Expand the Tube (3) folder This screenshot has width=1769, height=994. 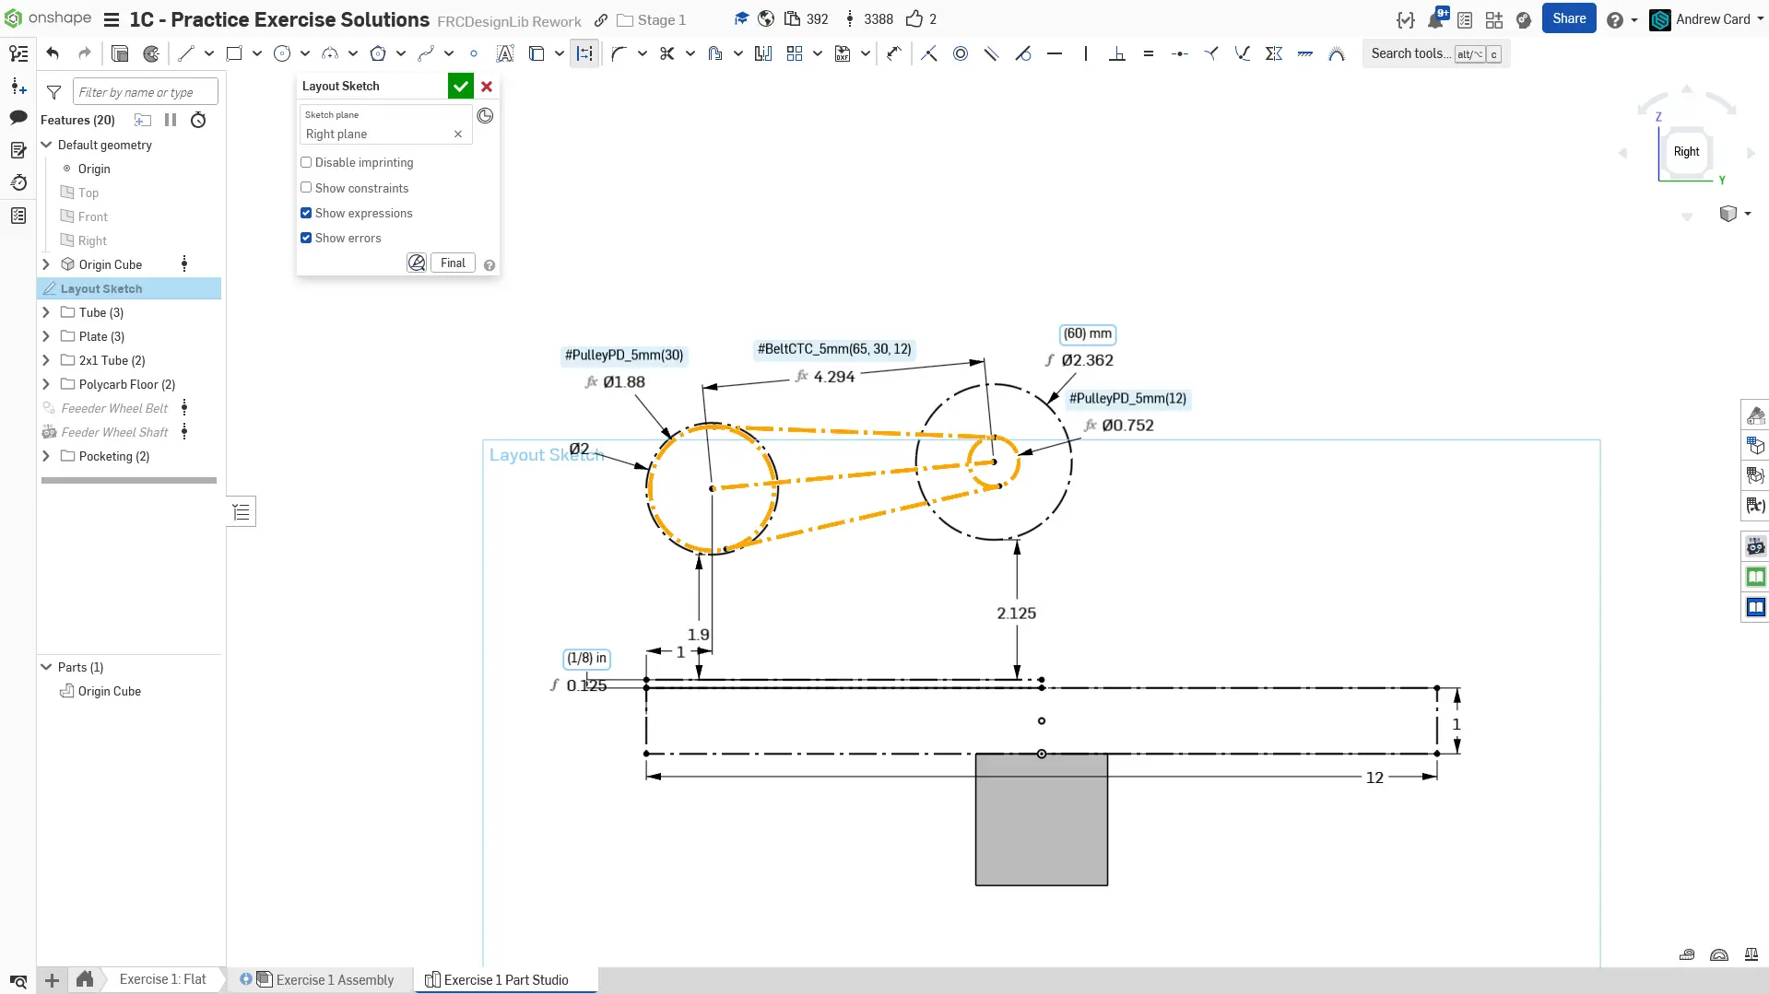coord(46,312)
